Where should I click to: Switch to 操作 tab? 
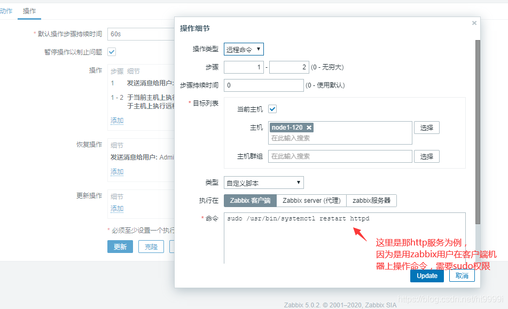point(29,11)
